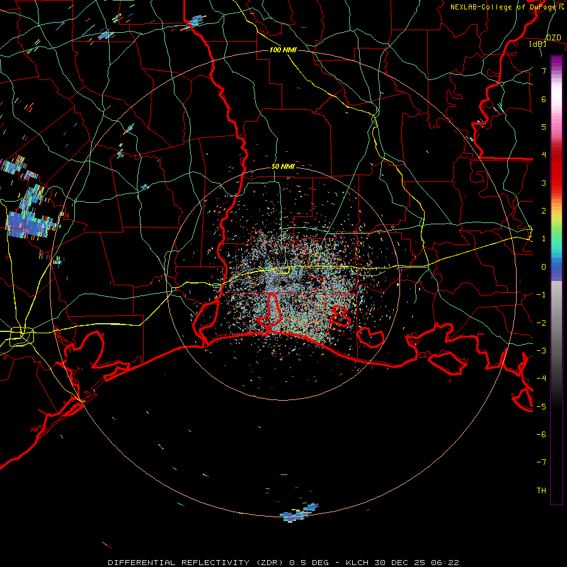Image resolution: width=567 pixels, height=567 pixels.
Task: Click the -3 dB tick label on the legend
Action: [x=541, y=351]
